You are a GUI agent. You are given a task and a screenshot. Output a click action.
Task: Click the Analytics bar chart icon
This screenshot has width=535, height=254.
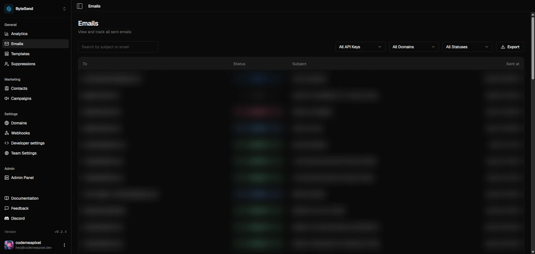[x=7, y=34]
